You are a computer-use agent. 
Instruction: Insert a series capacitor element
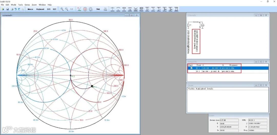pos(113,9)
